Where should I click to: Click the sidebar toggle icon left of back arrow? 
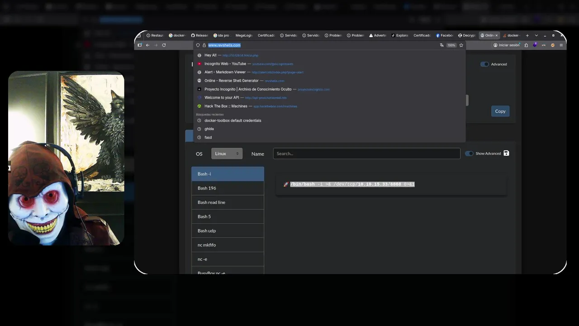140,45
